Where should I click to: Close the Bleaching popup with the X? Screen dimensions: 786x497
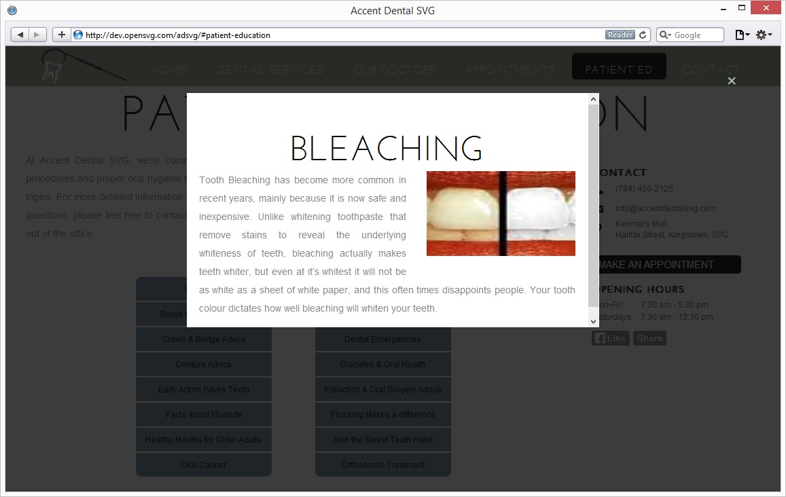[732, 81]
